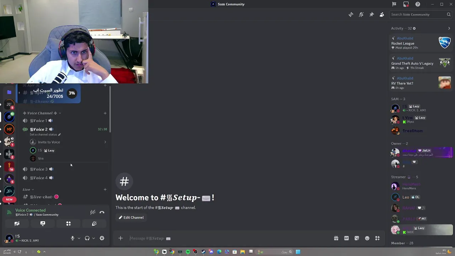
Task: Open the attachment plus button in message bar
Action: 121,238
